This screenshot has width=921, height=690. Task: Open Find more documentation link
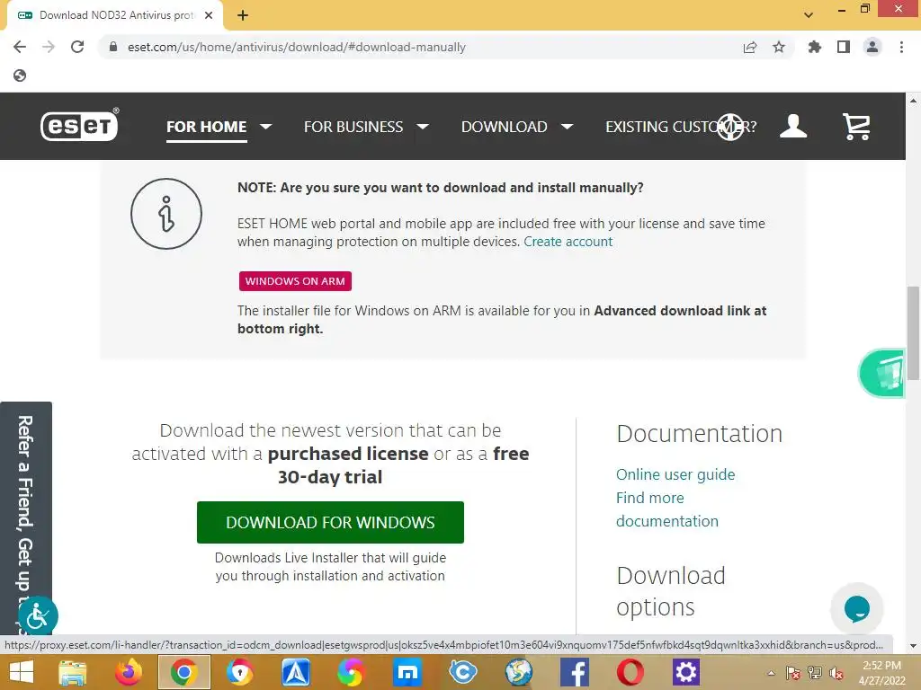click(x=667, y=509)
